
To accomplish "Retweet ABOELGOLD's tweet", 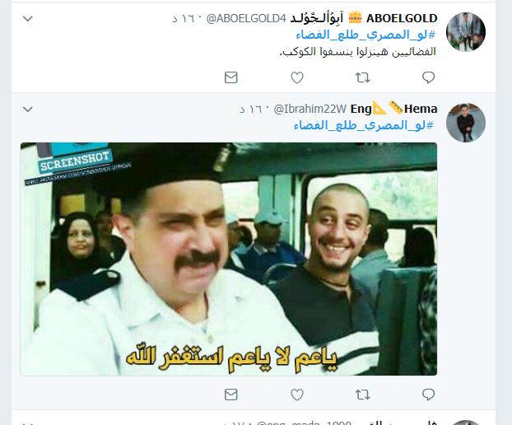I will [x=362, y=77].
